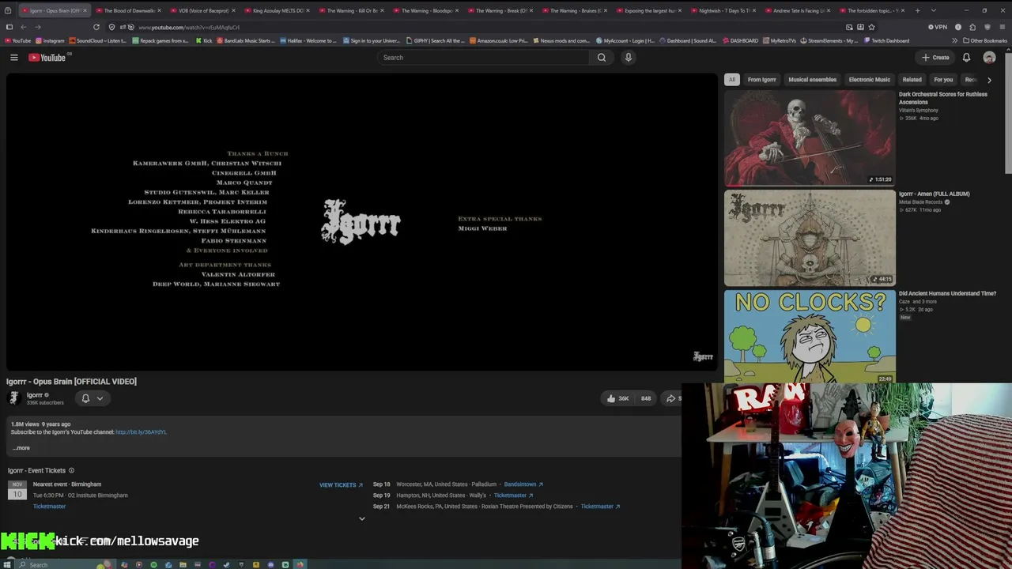Select the Musical ensembles chip
The height and width of the screenshot is (569, 1012).
[812, 79]
